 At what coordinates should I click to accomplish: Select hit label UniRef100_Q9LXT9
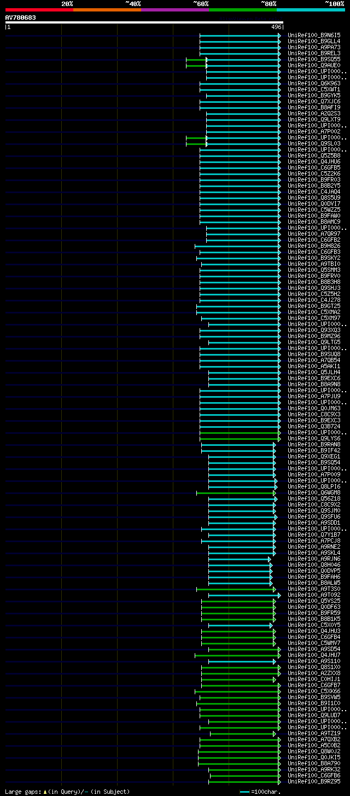[314, 119]
